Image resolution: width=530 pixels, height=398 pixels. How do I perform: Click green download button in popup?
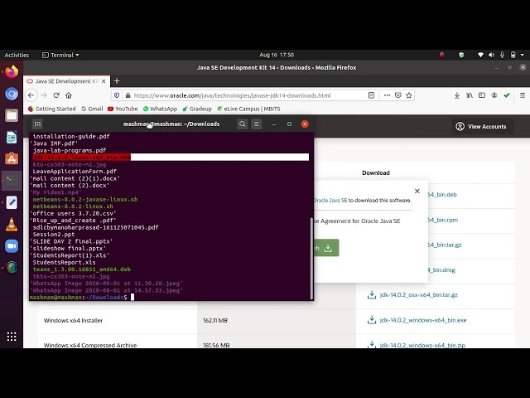pyautogui.click(x=326, y=248)
